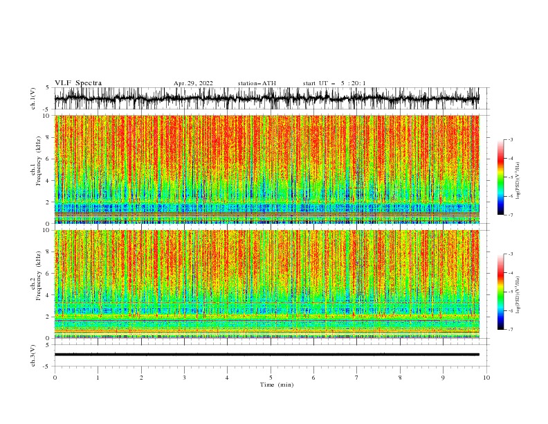Click the "-3" tick on upper colorbar
The image size is (548, 424).
tap(511, 139)
